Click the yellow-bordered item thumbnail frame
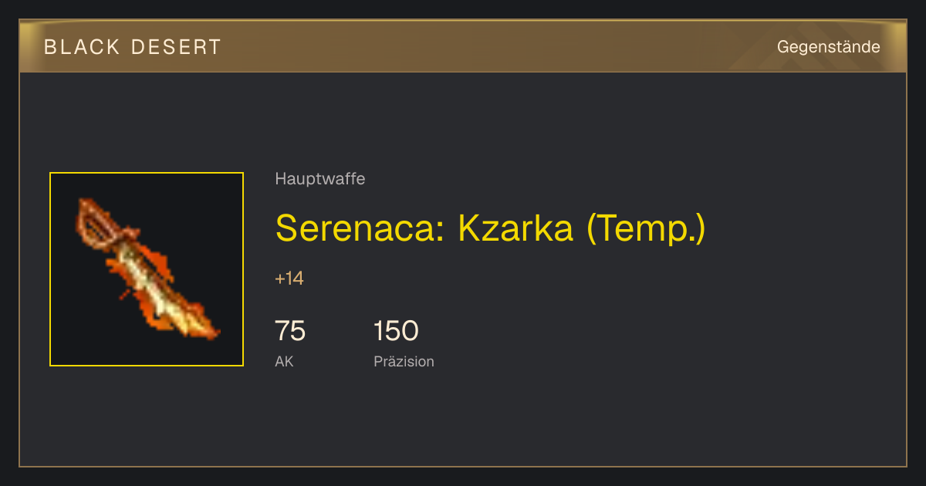This screenshot has height=486, width=926. (x=147, y=269)
